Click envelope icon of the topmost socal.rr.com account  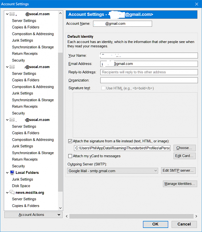(12, 14)
